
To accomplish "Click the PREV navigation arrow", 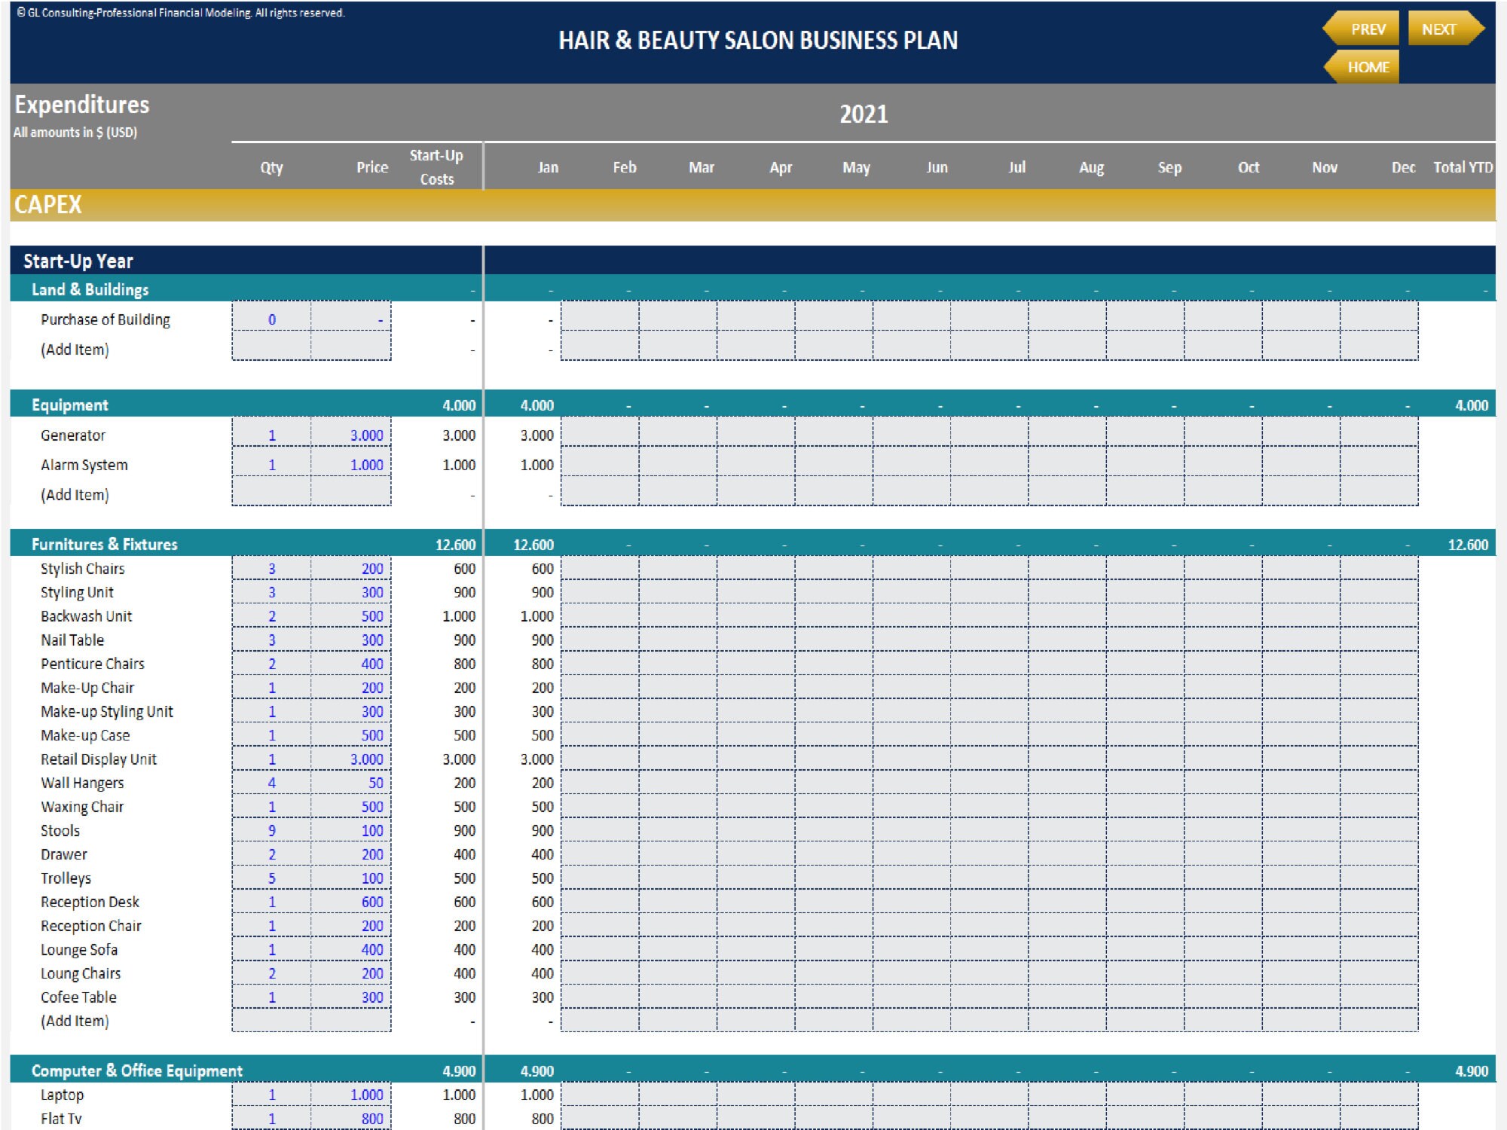I will point(1370,29).
